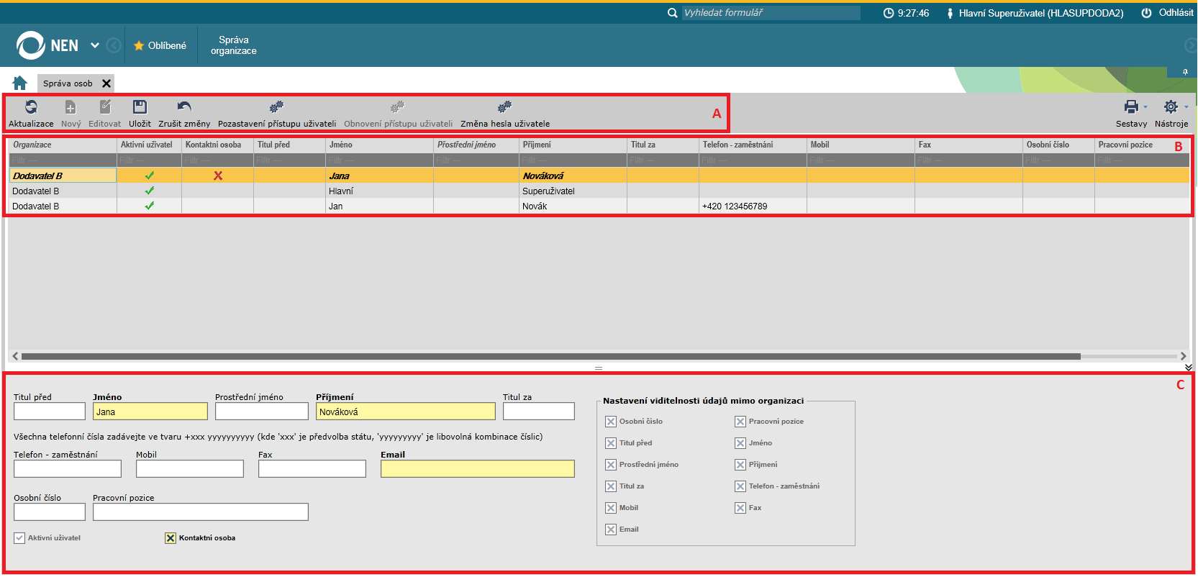
Task: Open Nástroje gear icon
Action: coord(1171,107)
